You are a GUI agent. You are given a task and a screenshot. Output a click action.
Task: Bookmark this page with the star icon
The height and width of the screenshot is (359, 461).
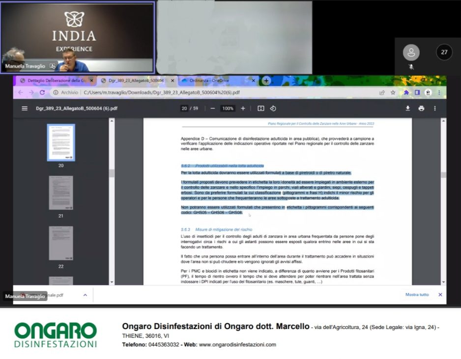393,92
